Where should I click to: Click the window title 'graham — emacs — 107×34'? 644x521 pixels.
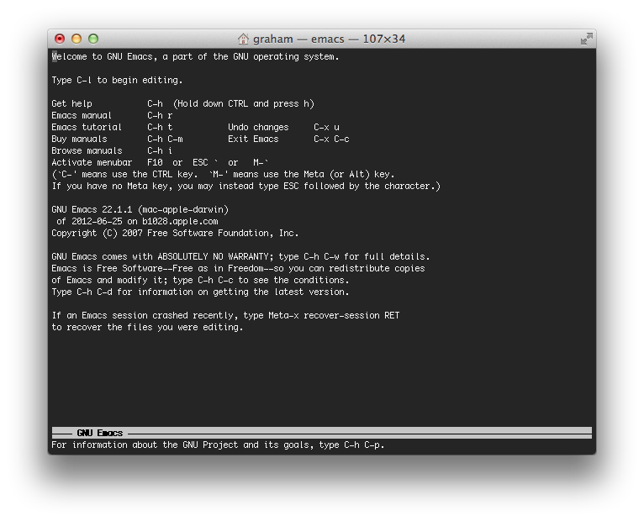329,39
